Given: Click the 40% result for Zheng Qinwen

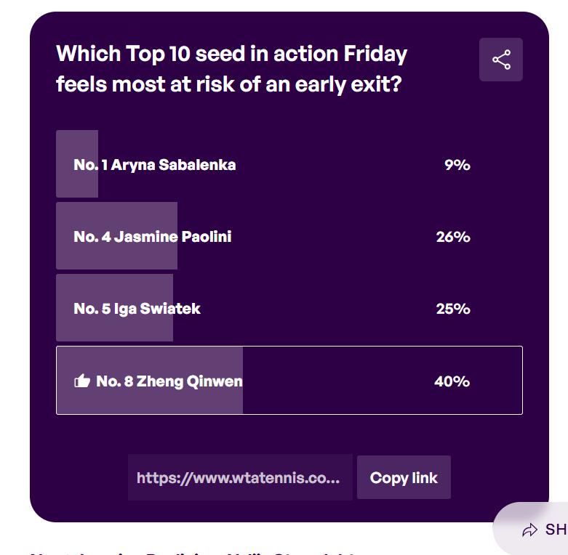Looking at the screenshot, I should (452, 381).
